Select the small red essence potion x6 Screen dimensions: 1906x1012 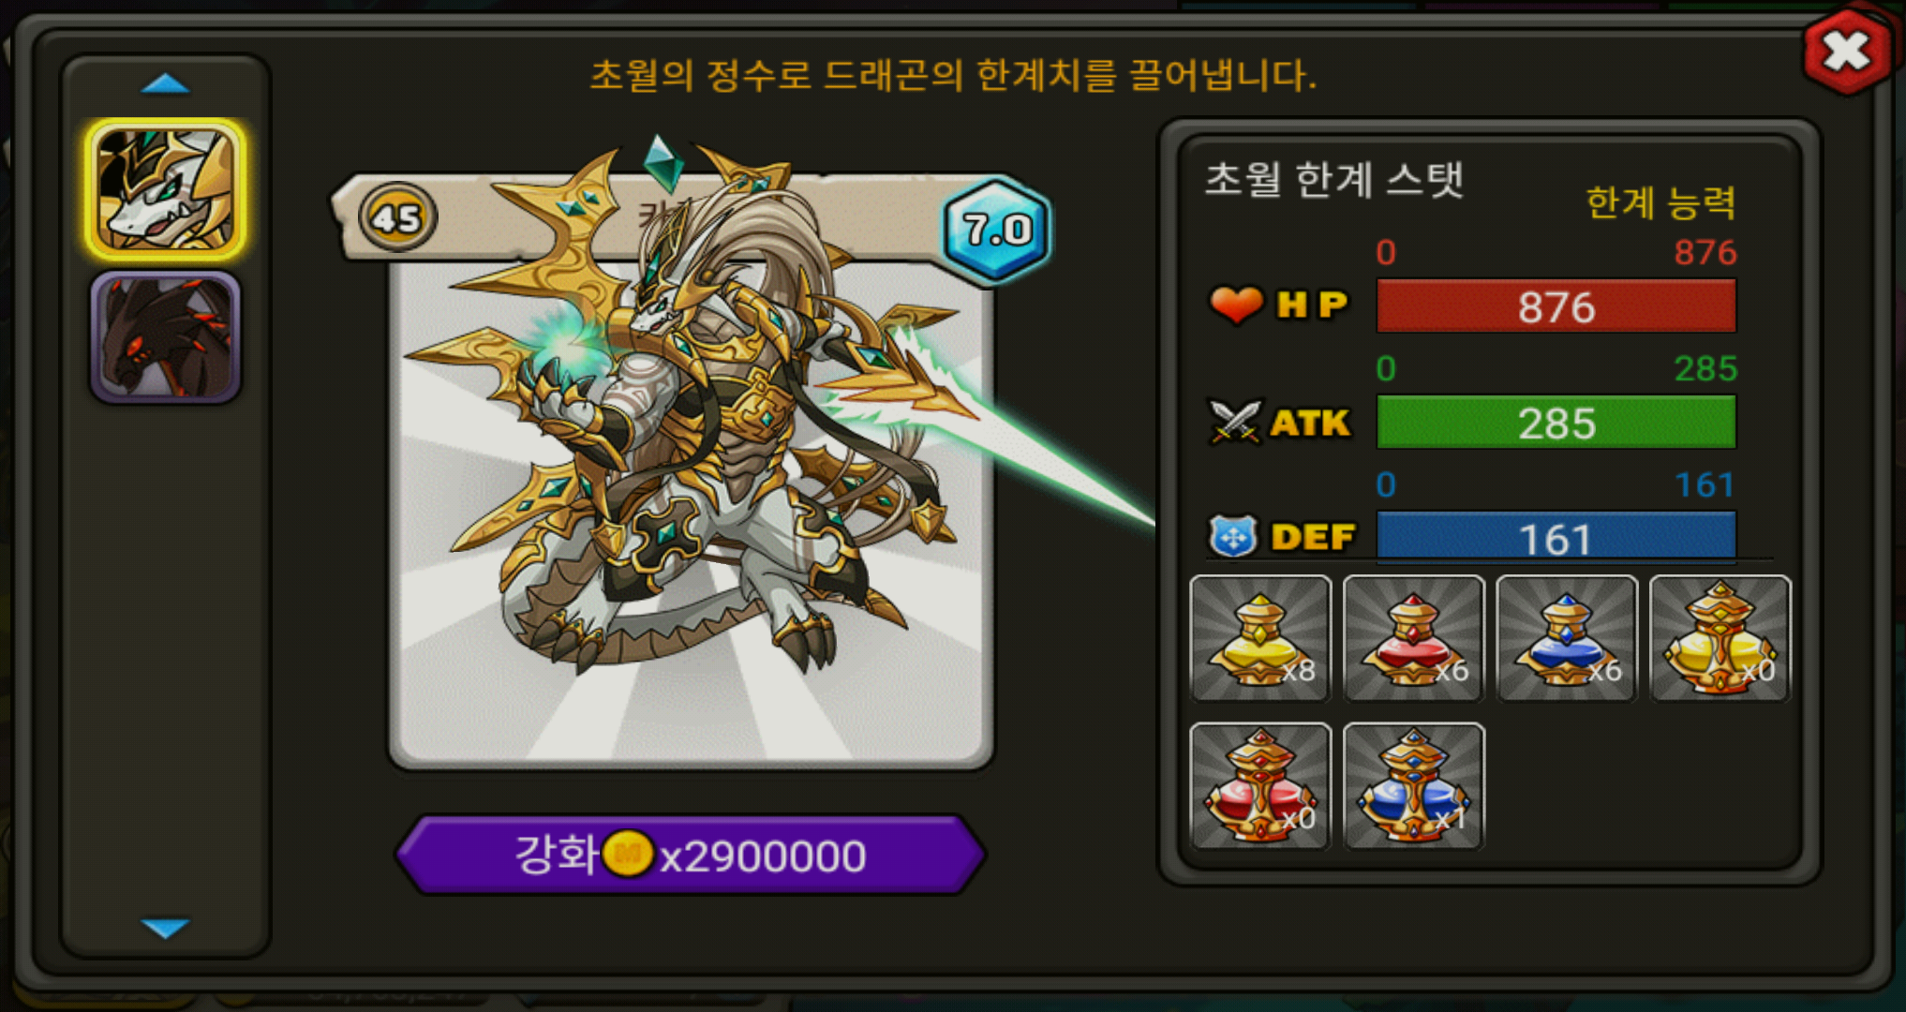coord(1414,638)
